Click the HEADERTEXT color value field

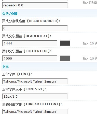pyautogui.click(x=30, y=43)
